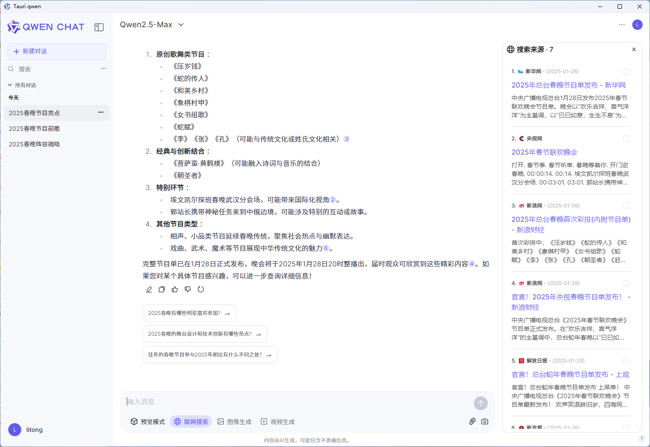Image resolution: width=650 pixels, height=447 pixels.
Task: Click the send message arrow button
Action: tap(481, 403)
